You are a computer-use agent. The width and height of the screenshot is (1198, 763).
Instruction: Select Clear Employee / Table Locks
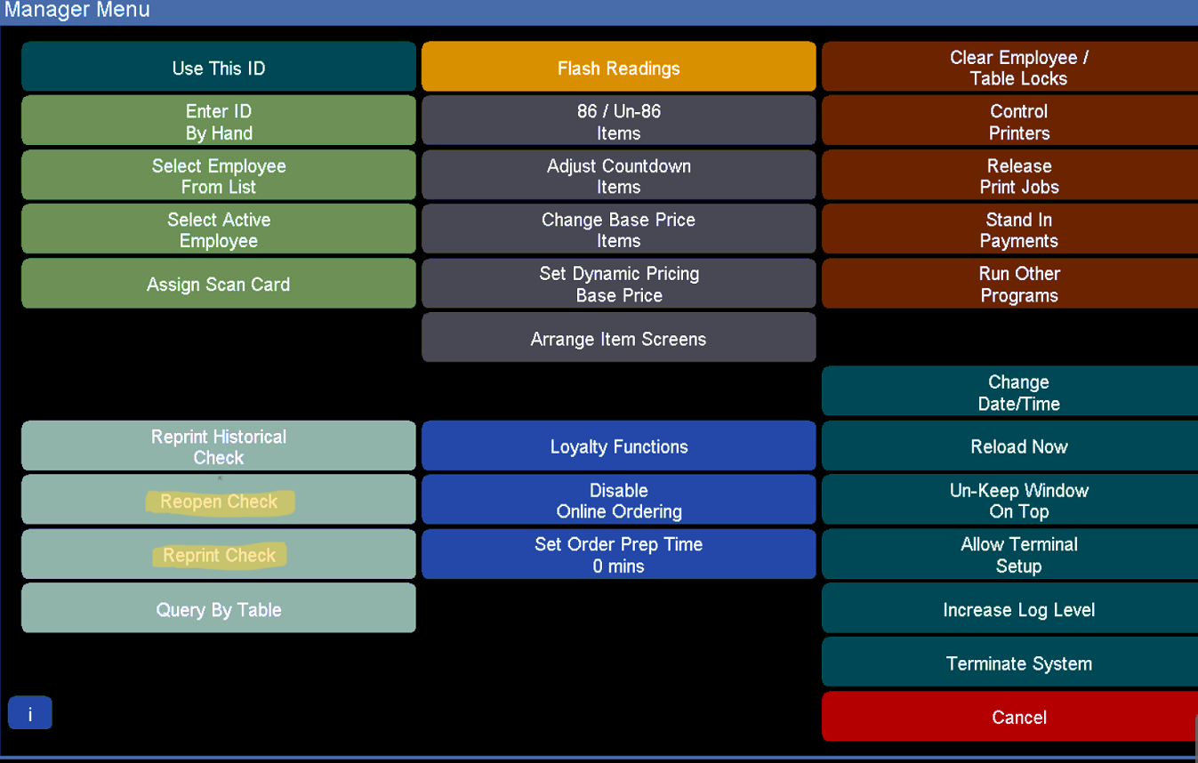[x=1009, y=67]
